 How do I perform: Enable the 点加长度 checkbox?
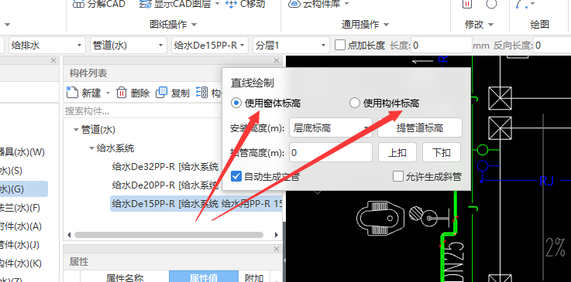pyautogui.click(x=340, y=46)
